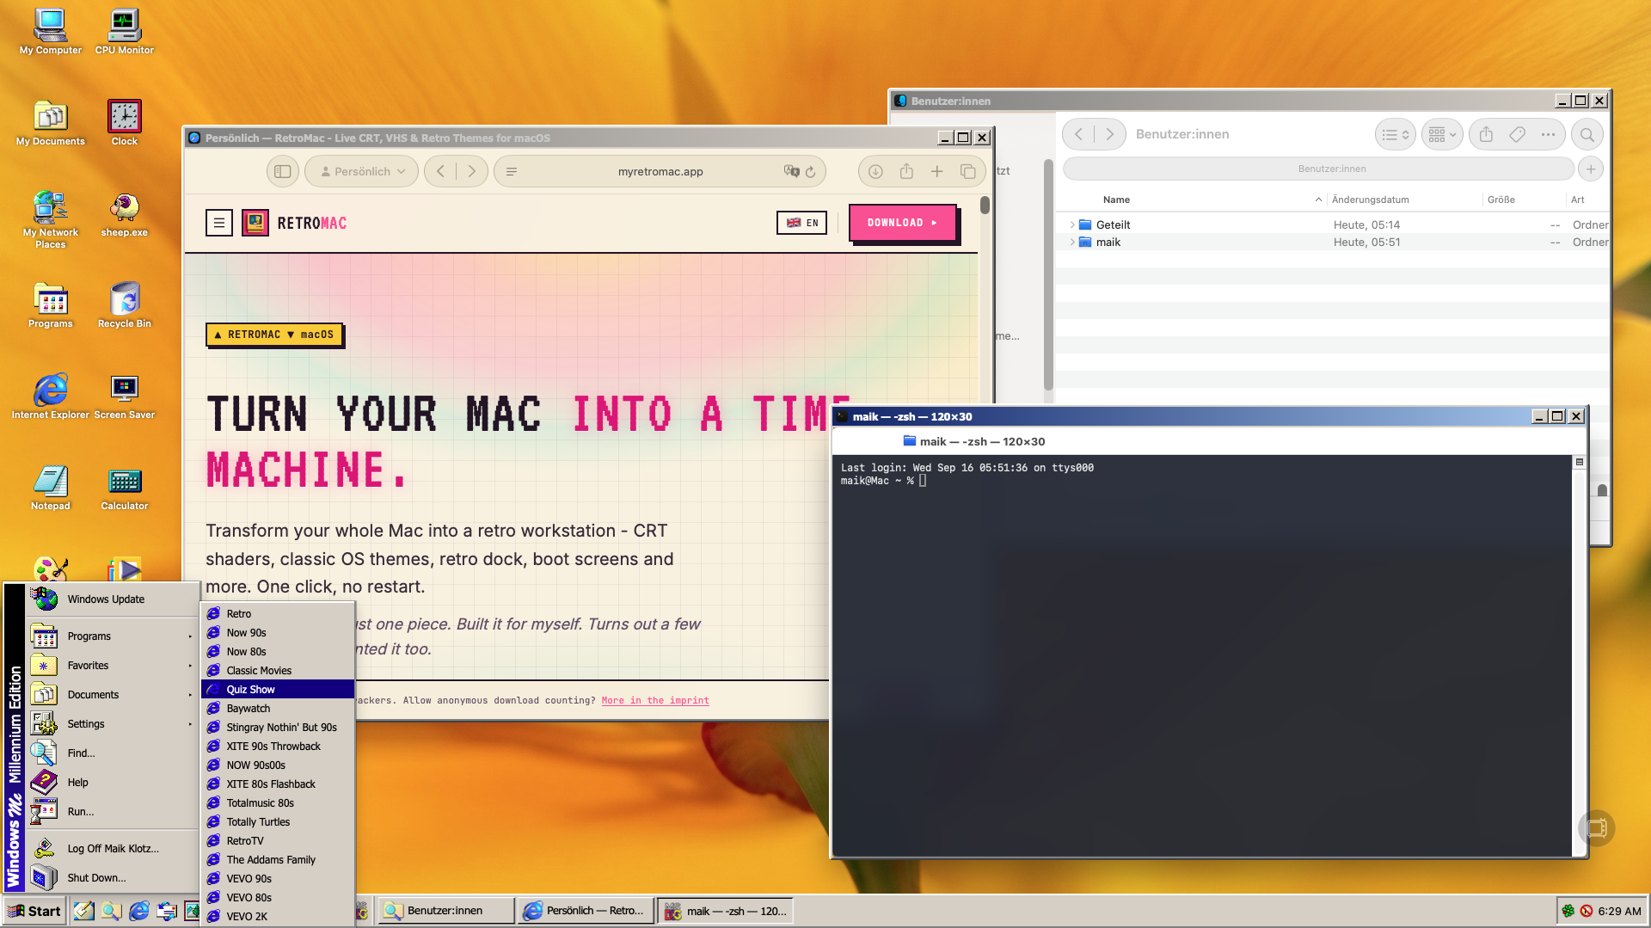Go forward in Safari browser

(471, 171)
